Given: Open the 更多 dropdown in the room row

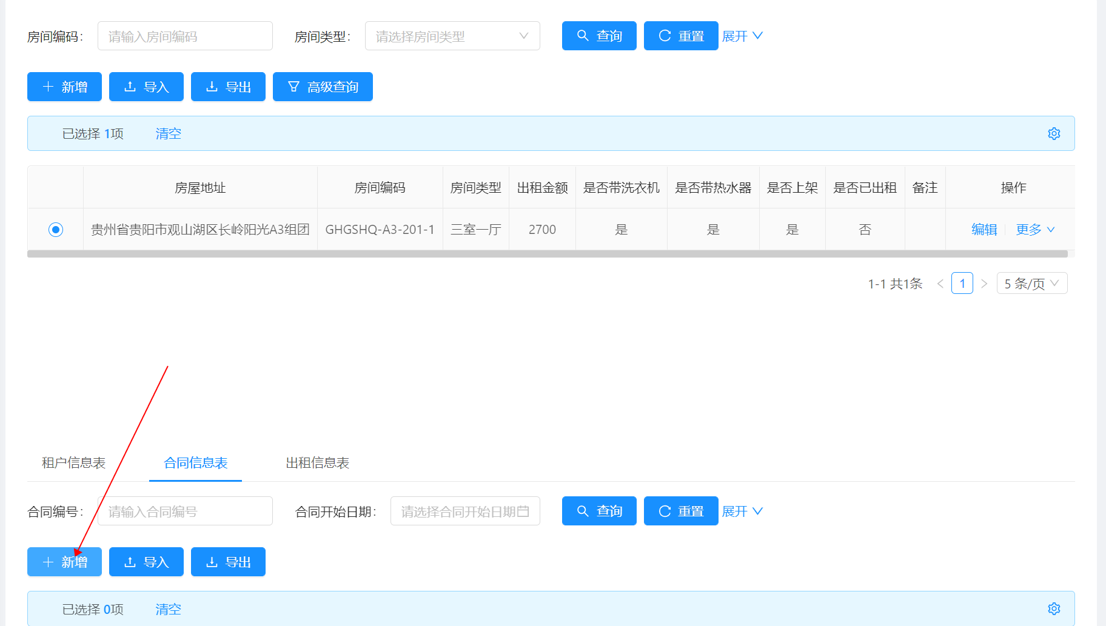Looking at the screenshot, I should [x=1036, y=230].
